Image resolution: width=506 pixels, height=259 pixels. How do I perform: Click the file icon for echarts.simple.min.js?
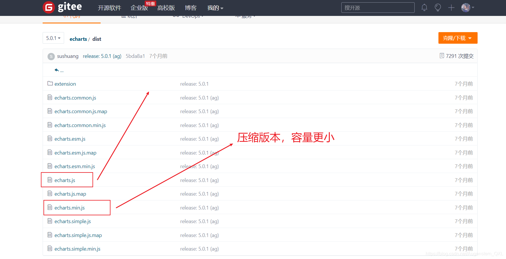(x=50, y=248)
